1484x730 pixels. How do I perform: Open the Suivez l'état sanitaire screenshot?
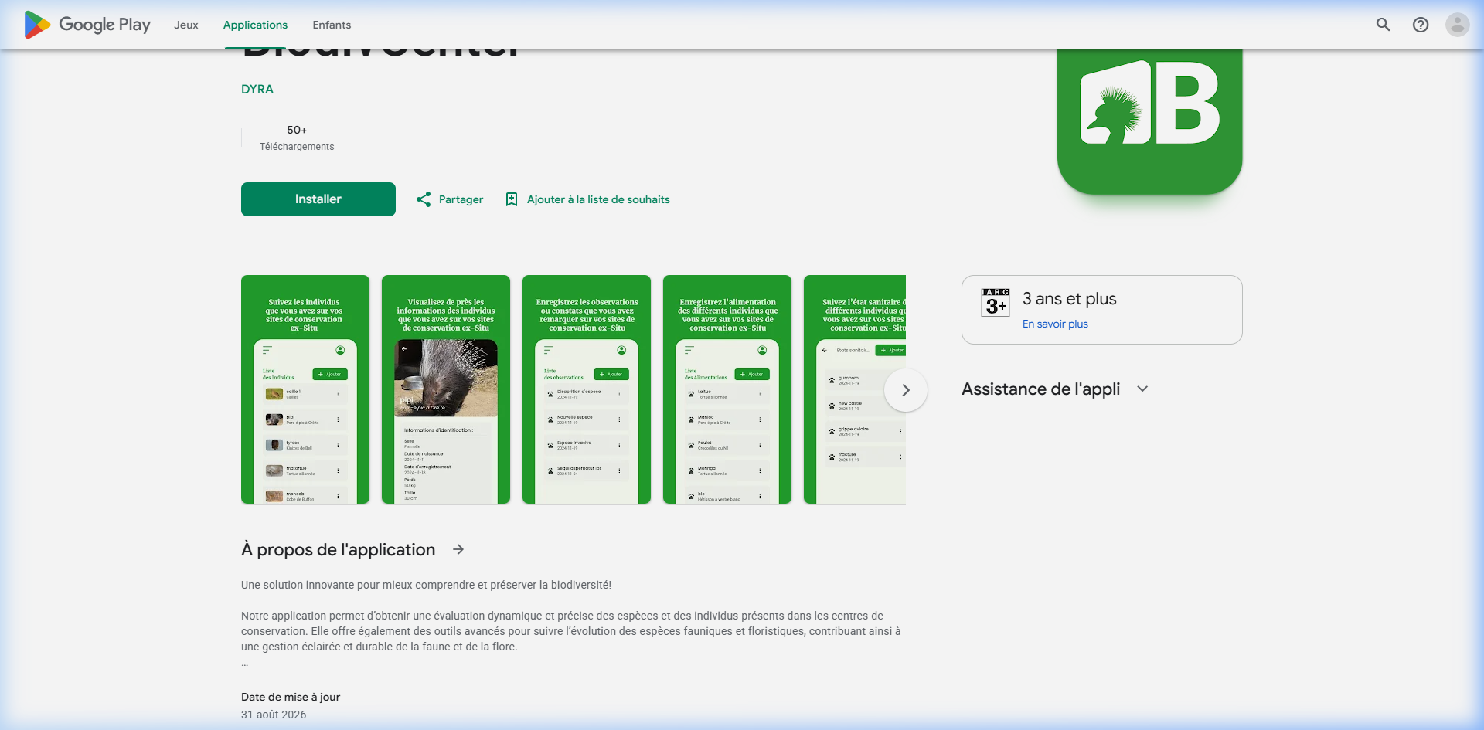[x=855, y=389]
